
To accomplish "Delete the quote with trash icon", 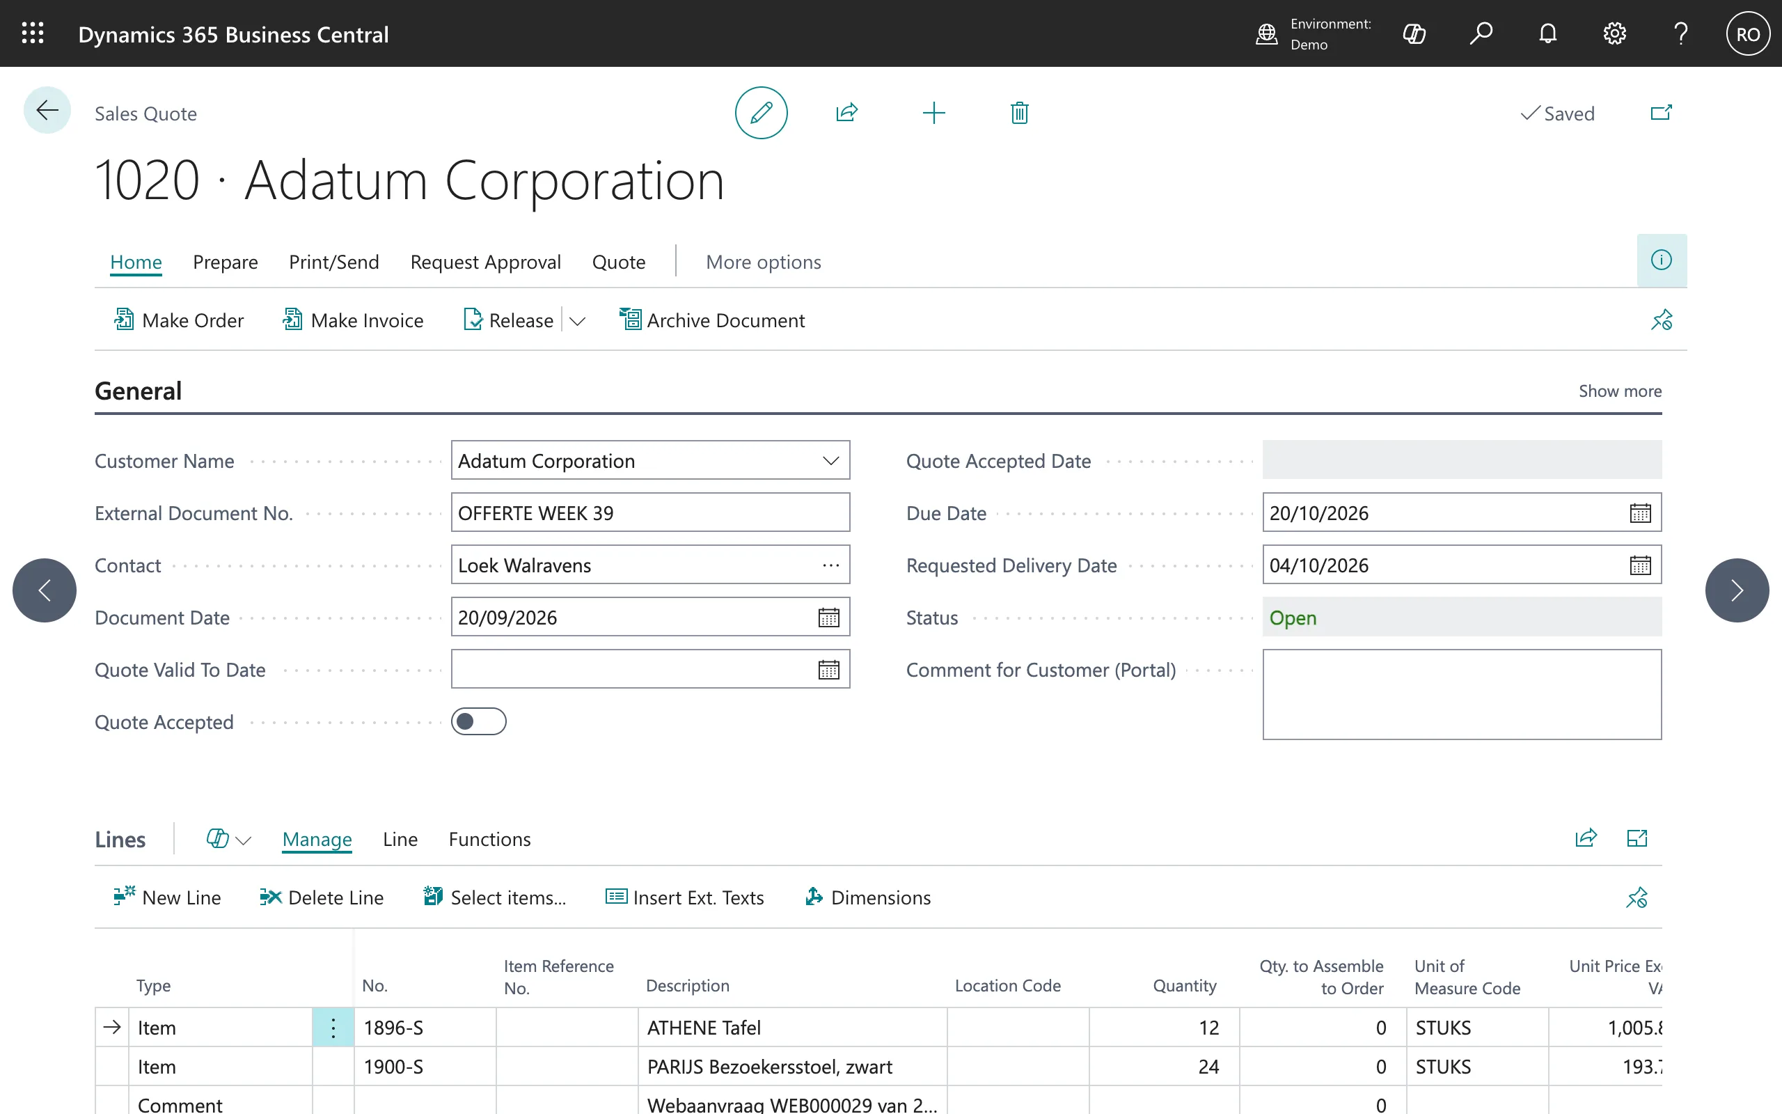I will point(1019,113).
